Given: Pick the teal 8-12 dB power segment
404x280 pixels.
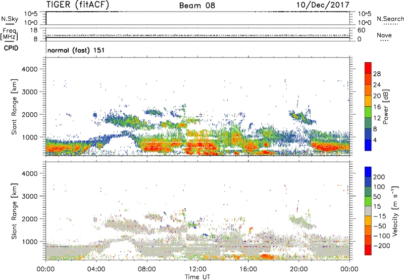Looking at the screenshot, I should tap(368, 123).
